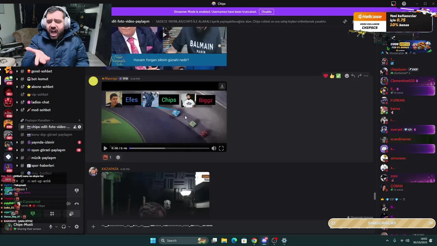437x246 pixels.
Task: Click the existing reaction with count 1
Action: (x=107, y=158)
